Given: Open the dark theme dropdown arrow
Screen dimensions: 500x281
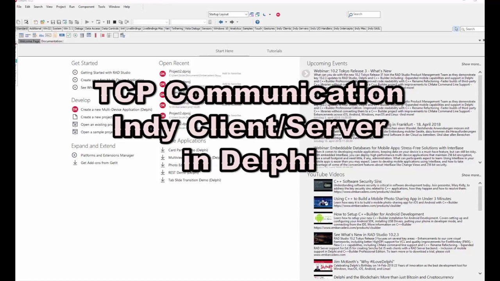Looking at the screenshot, I should [x=270, y=14].
